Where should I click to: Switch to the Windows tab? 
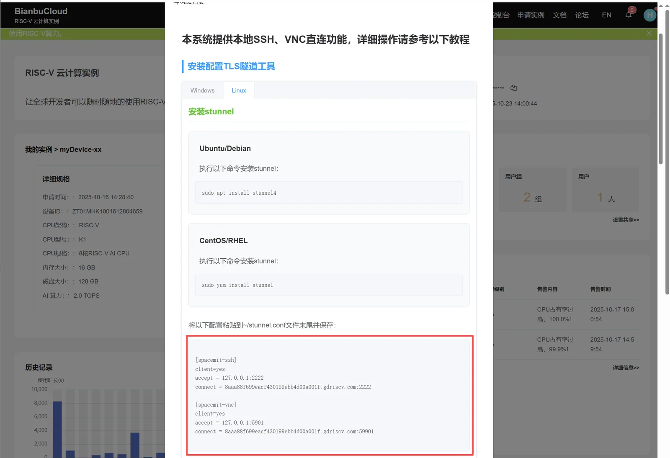tap(202, 90)
